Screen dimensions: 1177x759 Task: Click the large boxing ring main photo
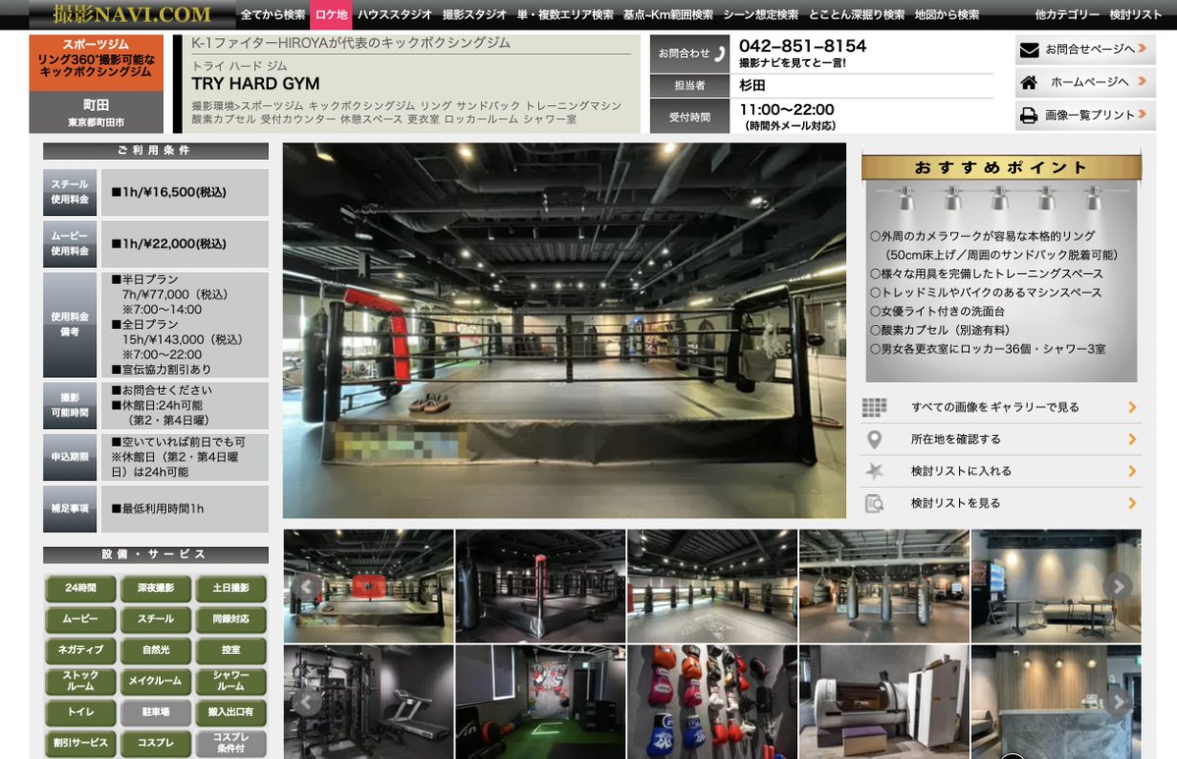[564, 330]
